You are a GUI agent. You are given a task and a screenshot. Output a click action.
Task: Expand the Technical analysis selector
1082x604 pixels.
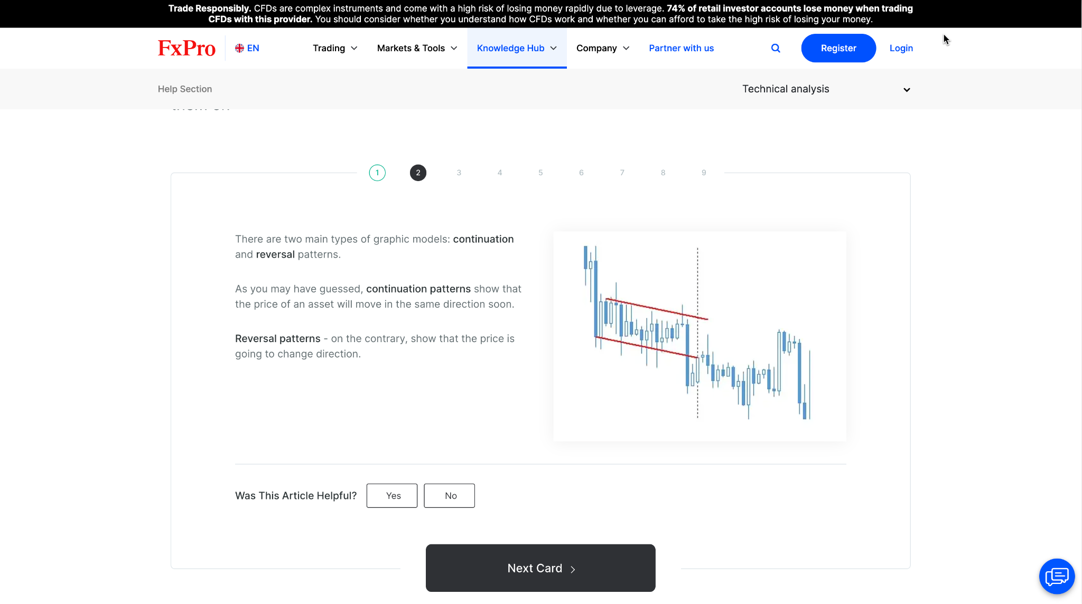pyautogui.click(x=825, y=89)
